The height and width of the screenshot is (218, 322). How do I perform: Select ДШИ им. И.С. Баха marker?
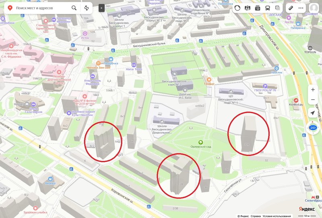click(185, 91)
